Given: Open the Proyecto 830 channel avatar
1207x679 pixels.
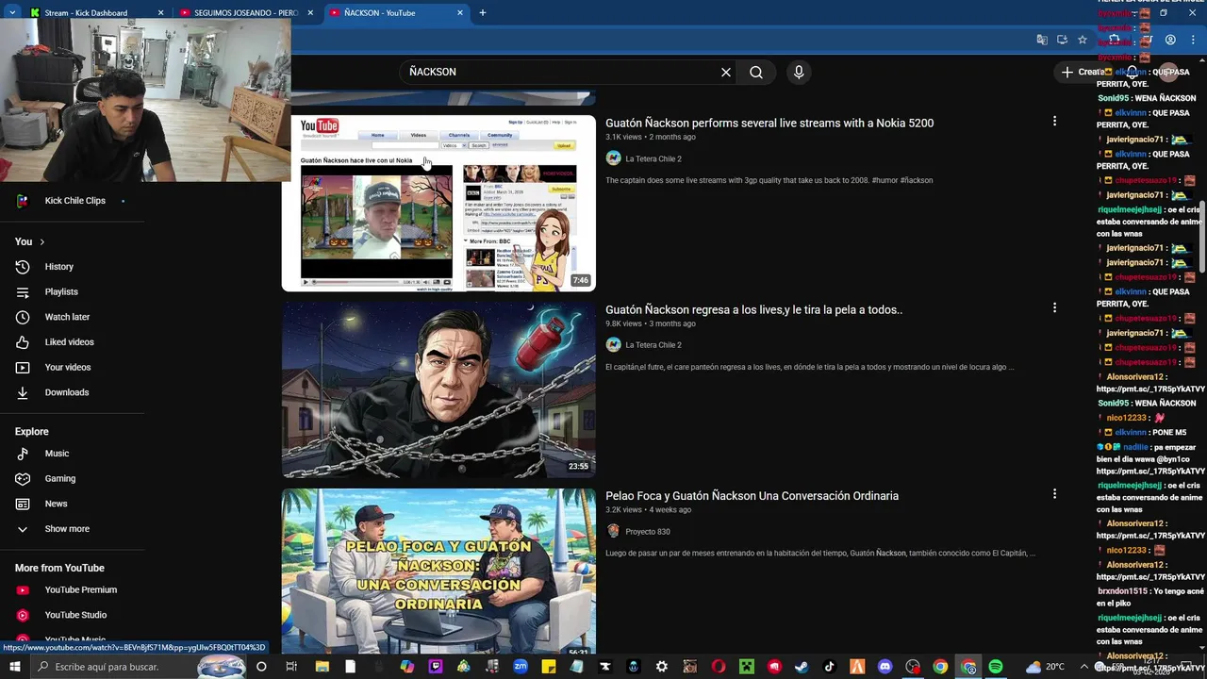Looking at the screenshot, I should coord(613,531).
